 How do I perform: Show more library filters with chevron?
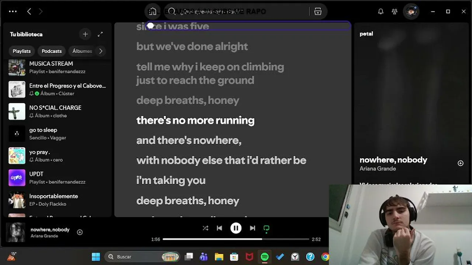101,51
